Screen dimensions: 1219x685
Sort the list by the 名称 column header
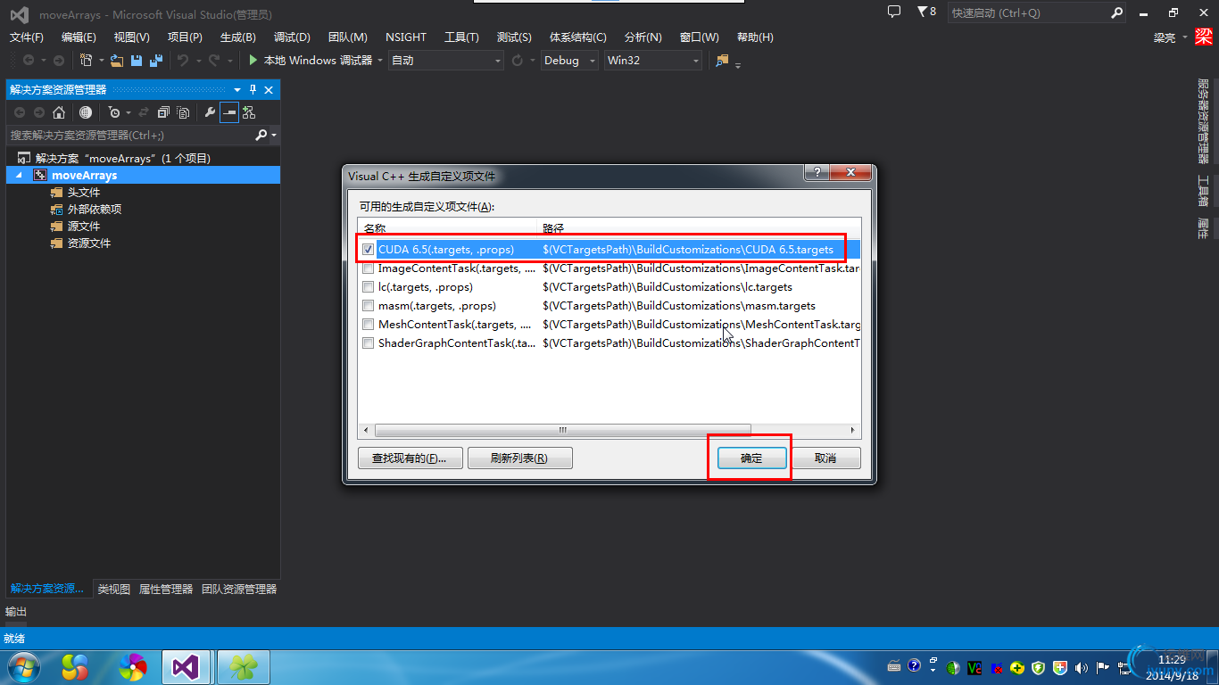(447, 228)
